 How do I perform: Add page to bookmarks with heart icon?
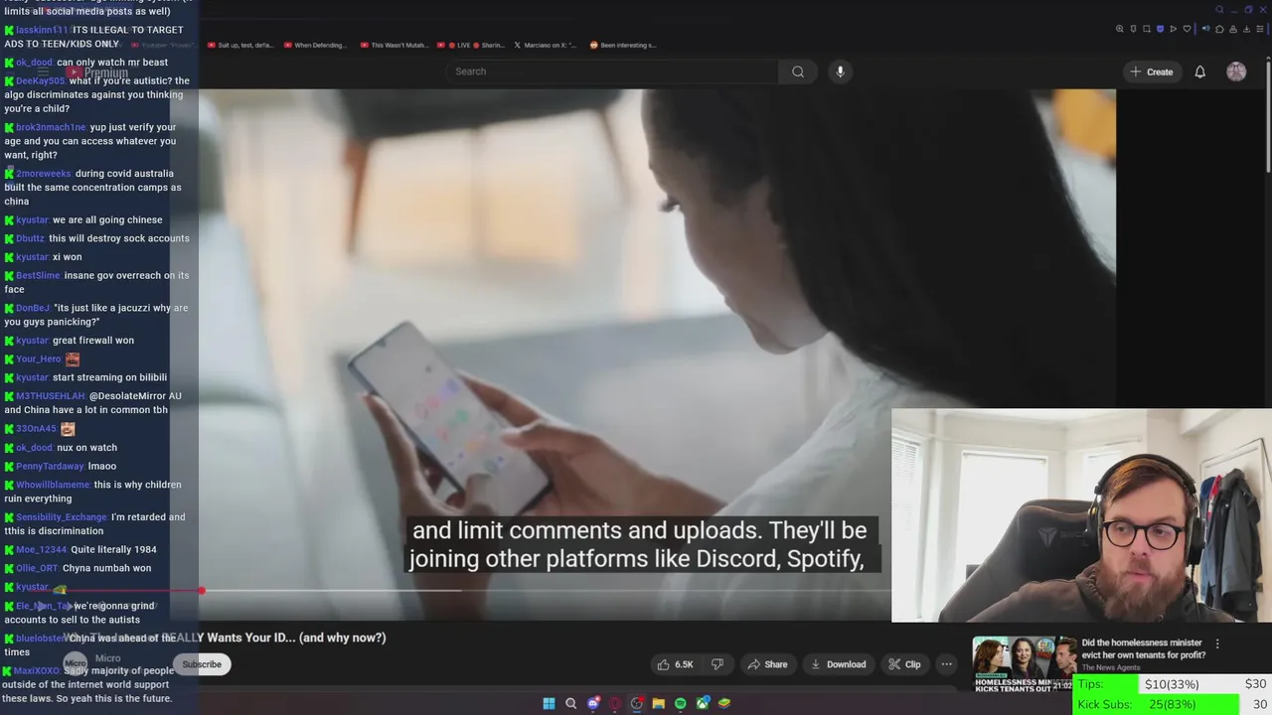tap(1187, 29)
